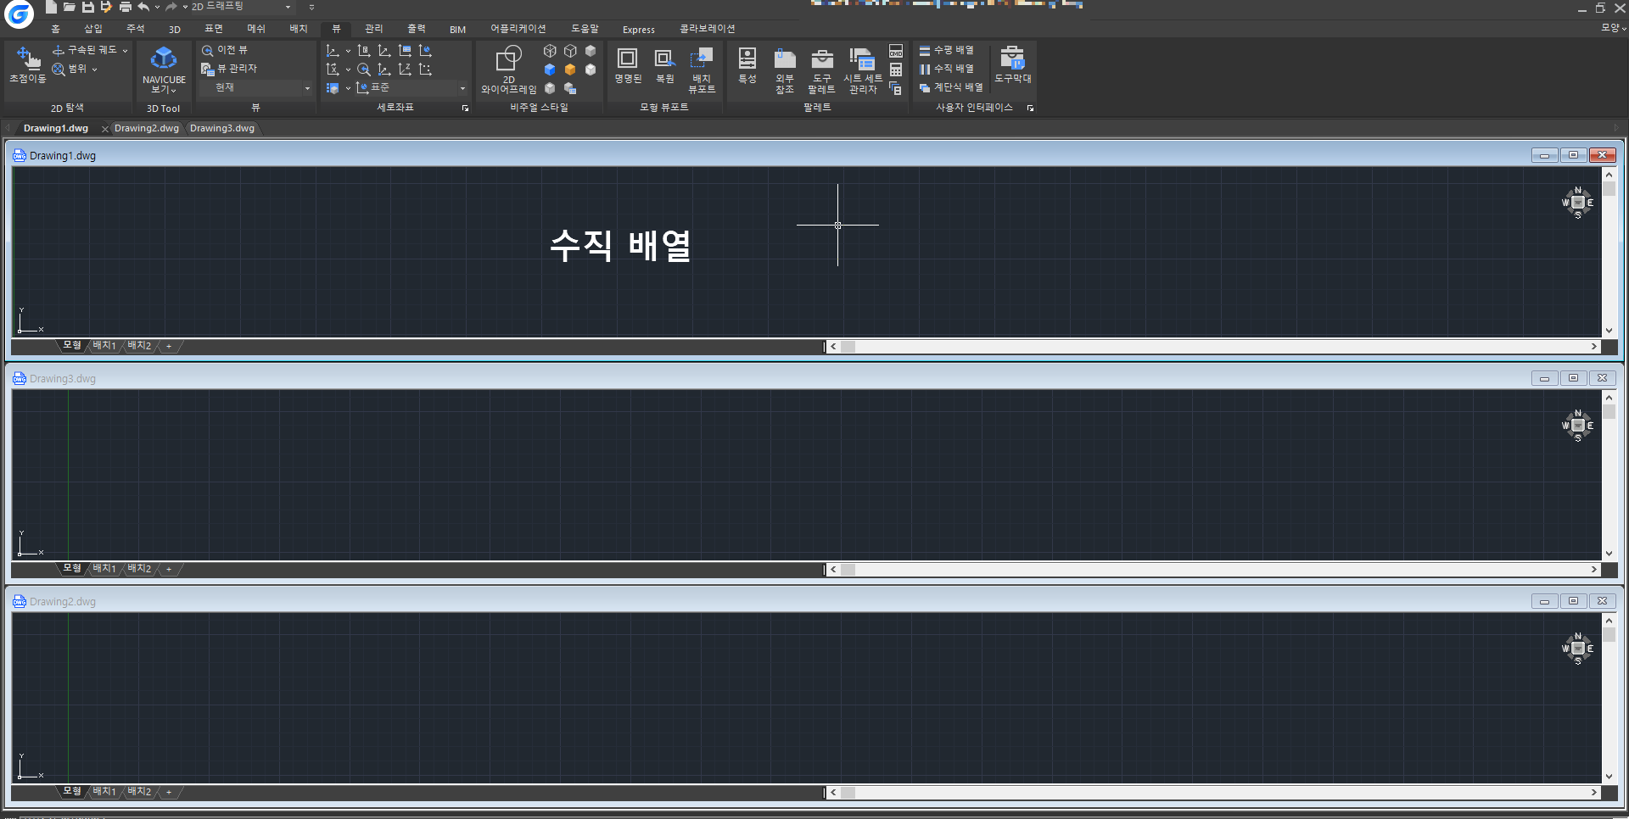The image size is (1629, 819).
Task: Click the new file icon
Action: (51, 7)
